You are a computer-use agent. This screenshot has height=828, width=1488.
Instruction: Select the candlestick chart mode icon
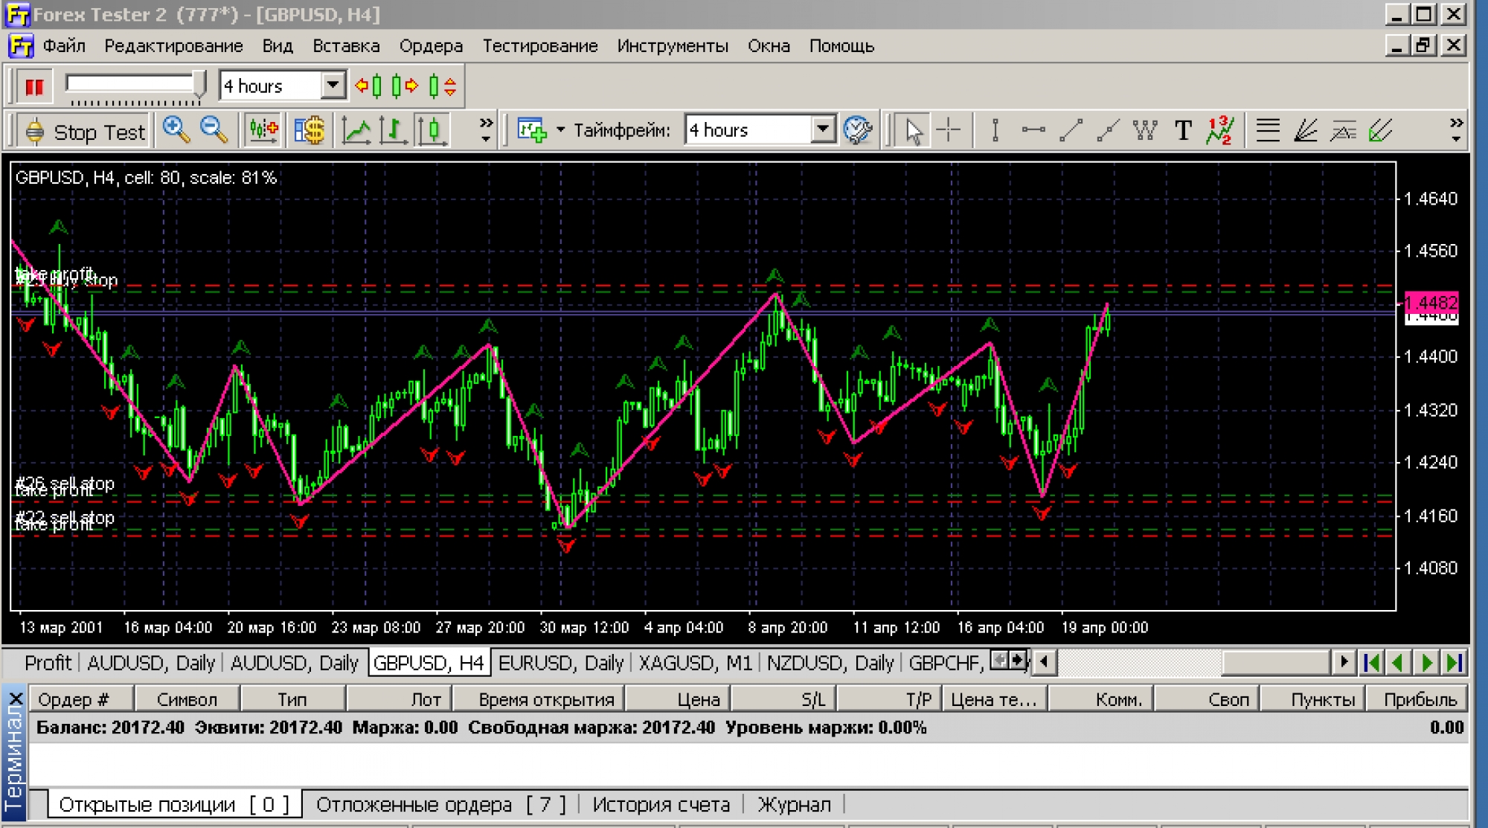432,131
